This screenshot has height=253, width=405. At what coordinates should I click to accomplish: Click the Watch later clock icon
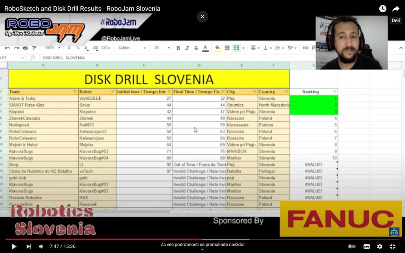(x=382, y=9)
